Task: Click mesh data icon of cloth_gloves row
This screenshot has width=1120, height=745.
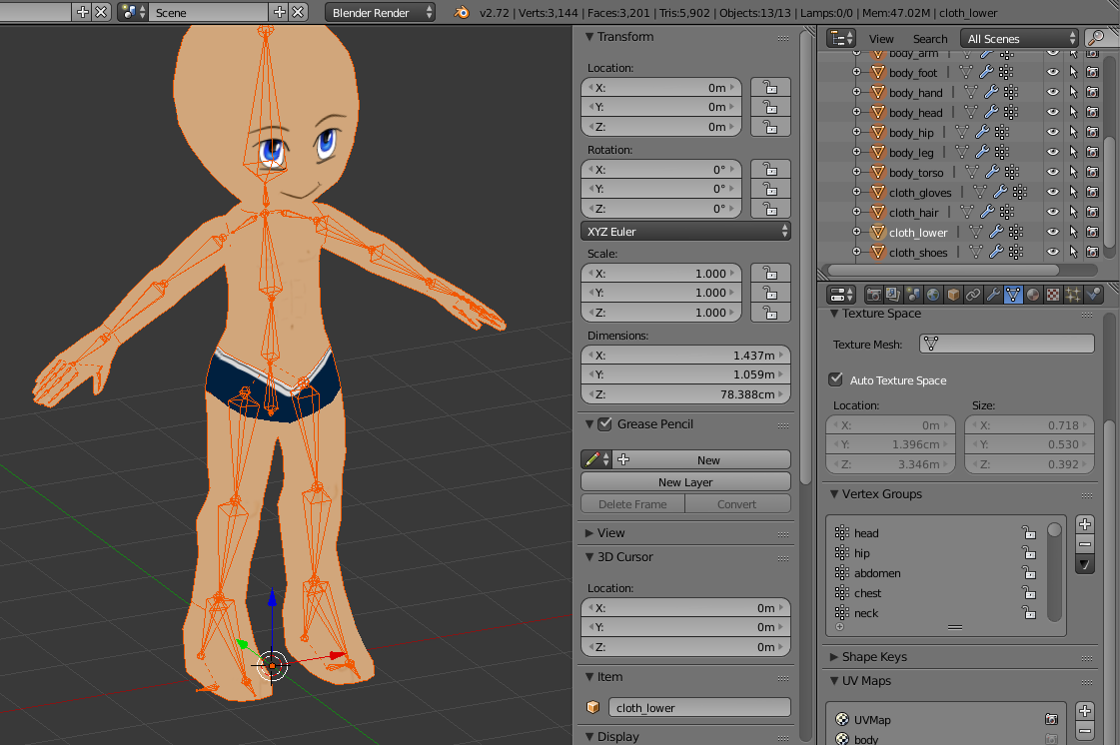Action: [980, 192]
